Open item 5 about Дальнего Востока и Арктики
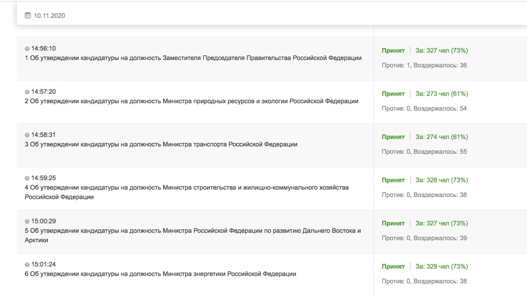Screen dimensions: 527x296 point(193,231)
